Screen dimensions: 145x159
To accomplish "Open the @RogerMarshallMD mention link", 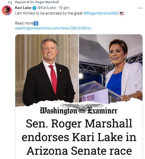I will click(101, 13).
